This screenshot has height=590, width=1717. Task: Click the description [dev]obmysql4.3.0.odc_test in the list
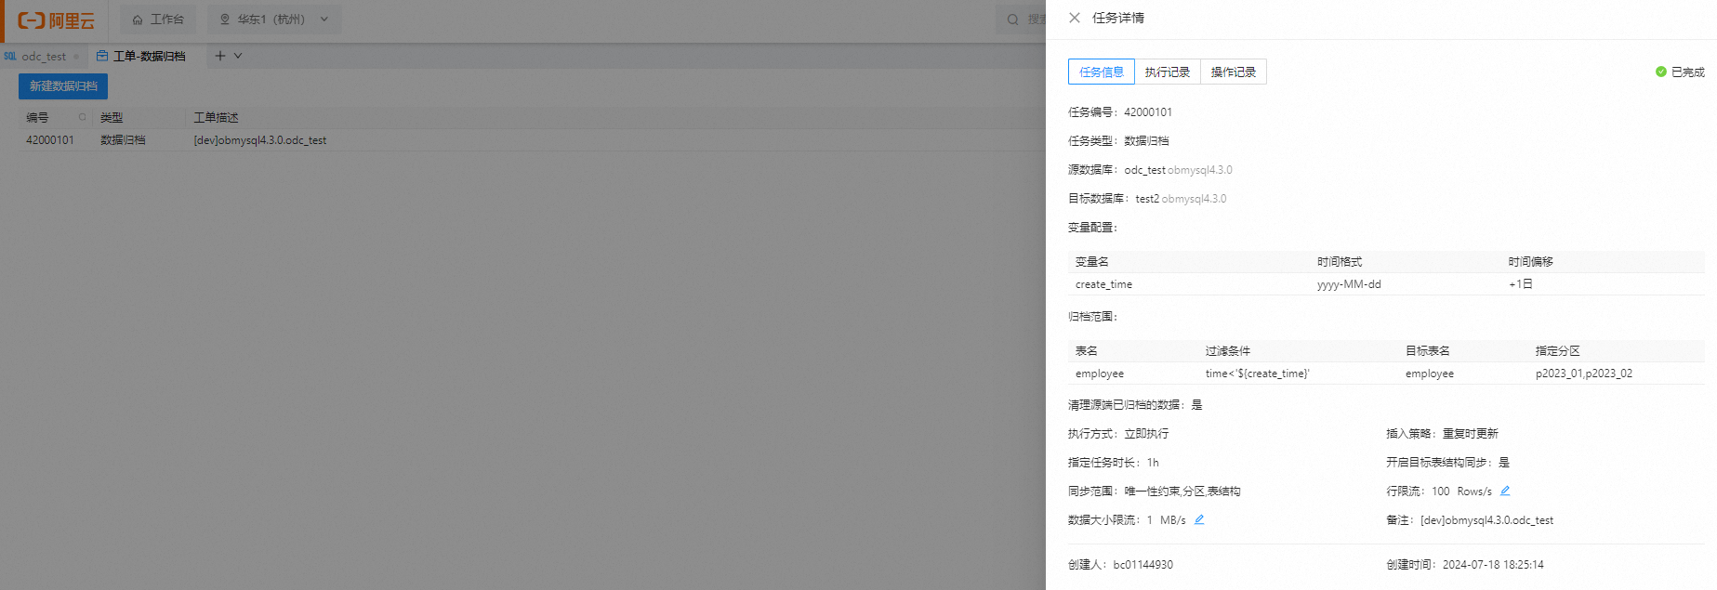coord(260,140)
